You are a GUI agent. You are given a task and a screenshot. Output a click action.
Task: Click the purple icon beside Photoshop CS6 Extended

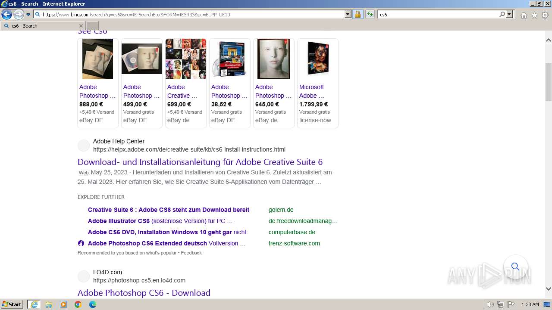81,243
